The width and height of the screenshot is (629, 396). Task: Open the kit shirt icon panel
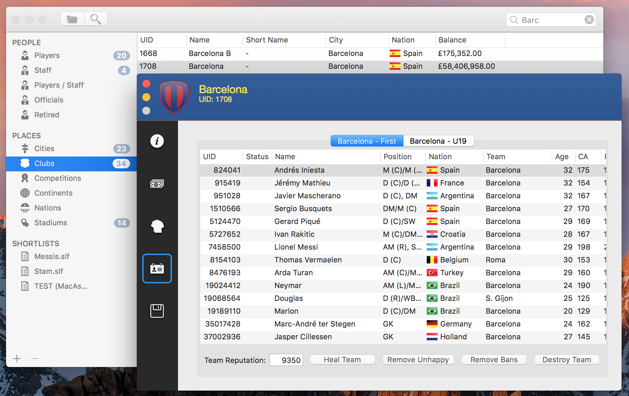coord(157,226)
